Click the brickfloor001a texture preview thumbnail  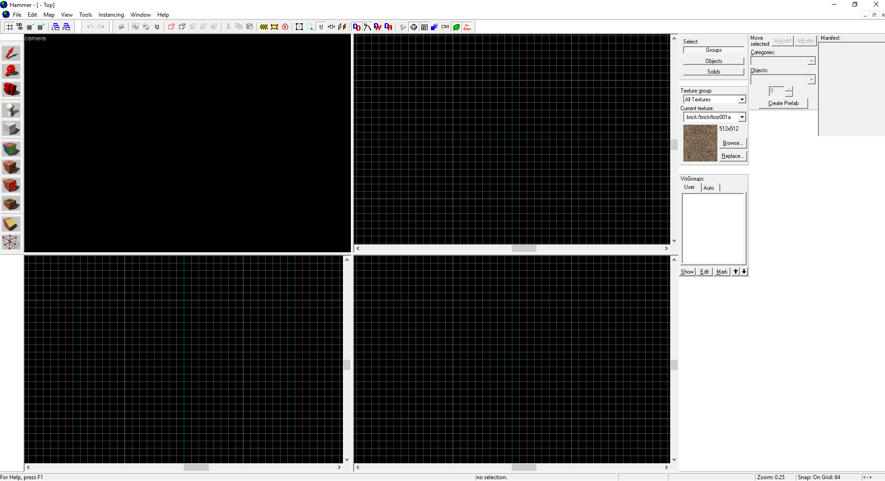(x=700, y=143)
